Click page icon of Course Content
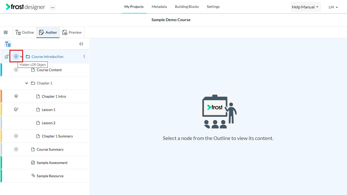 click(x=33, y=70)
